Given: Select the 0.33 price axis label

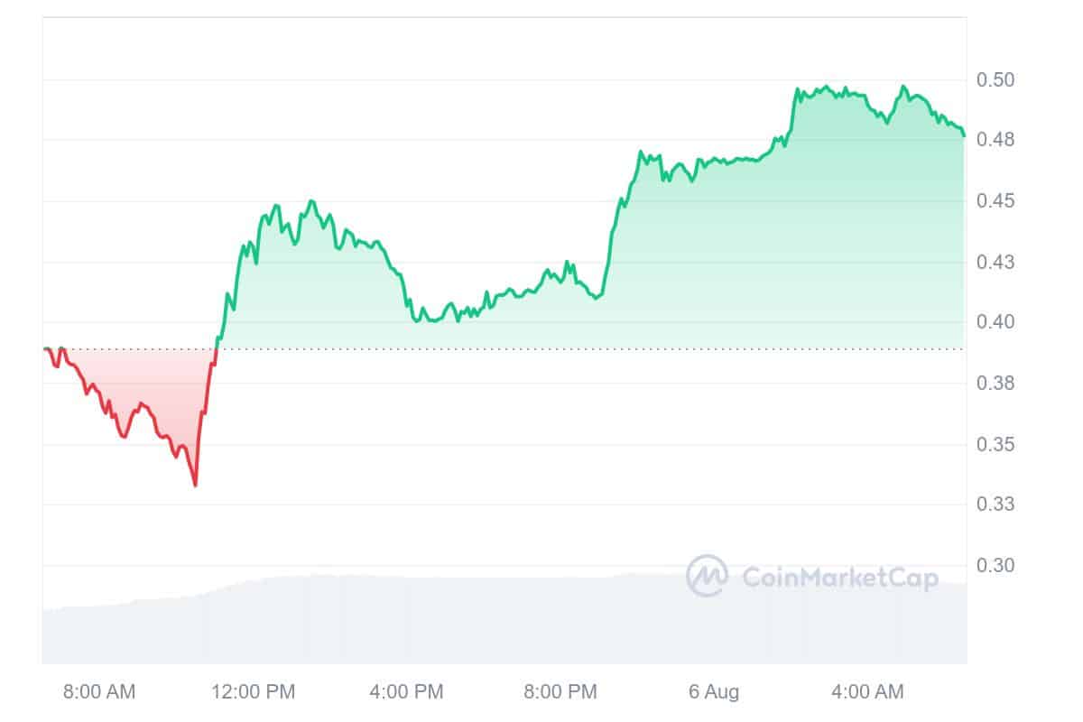Looking at the screenshot, I should [995, 504].
